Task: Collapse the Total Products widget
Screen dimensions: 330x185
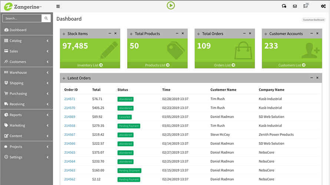Action: 177,33
